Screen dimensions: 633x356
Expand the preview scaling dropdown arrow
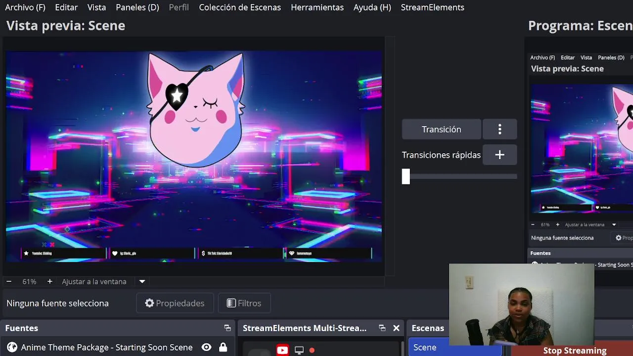(x=142, y=281)
